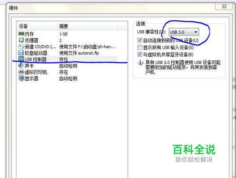Select the CD/DVD disc icon
The image size is (236, 178).
[x=21, y=47]
